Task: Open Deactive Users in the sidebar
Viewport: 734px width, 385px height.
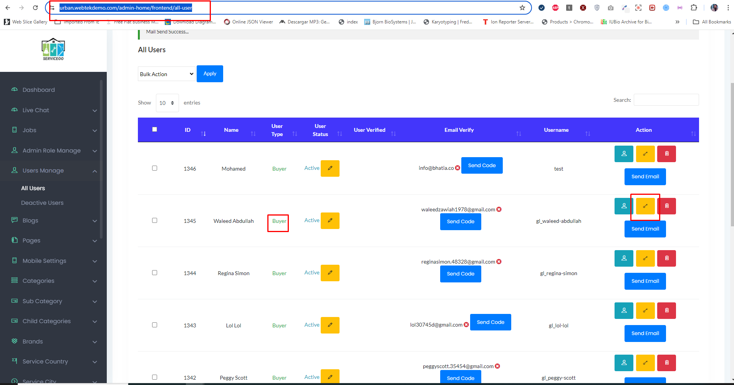Action: click(x=42, y=203)
